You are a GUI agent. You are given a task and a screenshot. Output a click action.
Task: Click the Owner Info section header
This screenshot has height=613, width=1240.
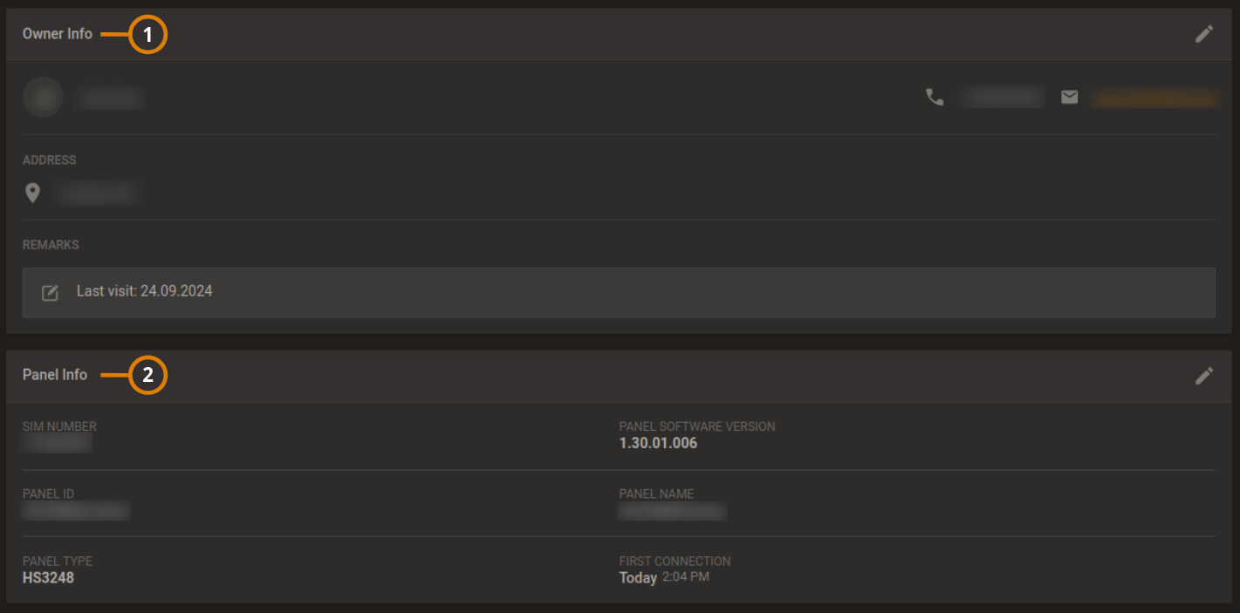click(57, 34)
